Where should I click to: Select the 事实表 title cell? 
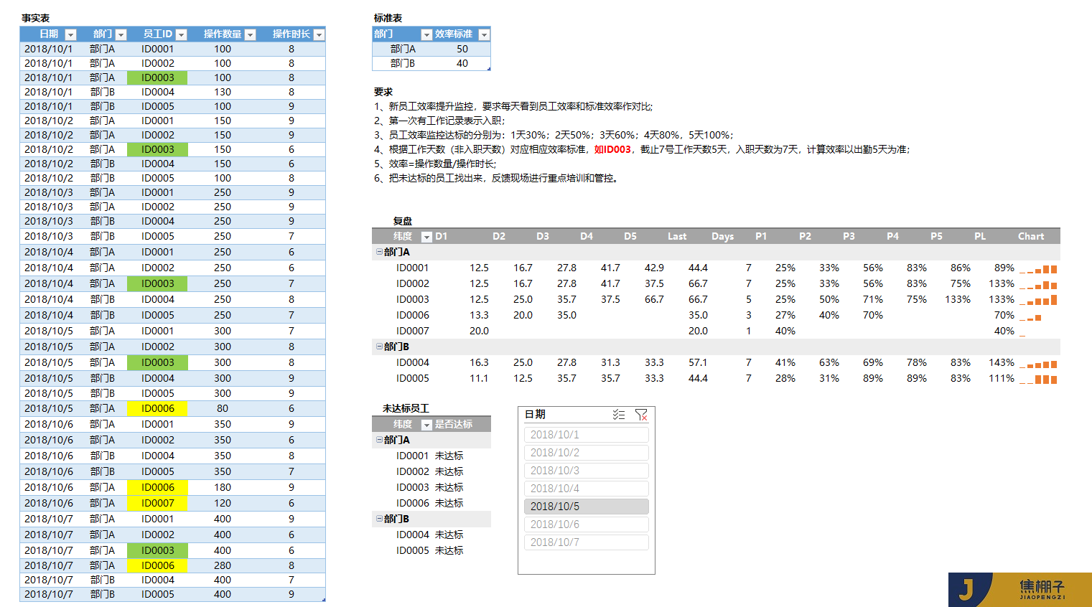tap(35, 18)
